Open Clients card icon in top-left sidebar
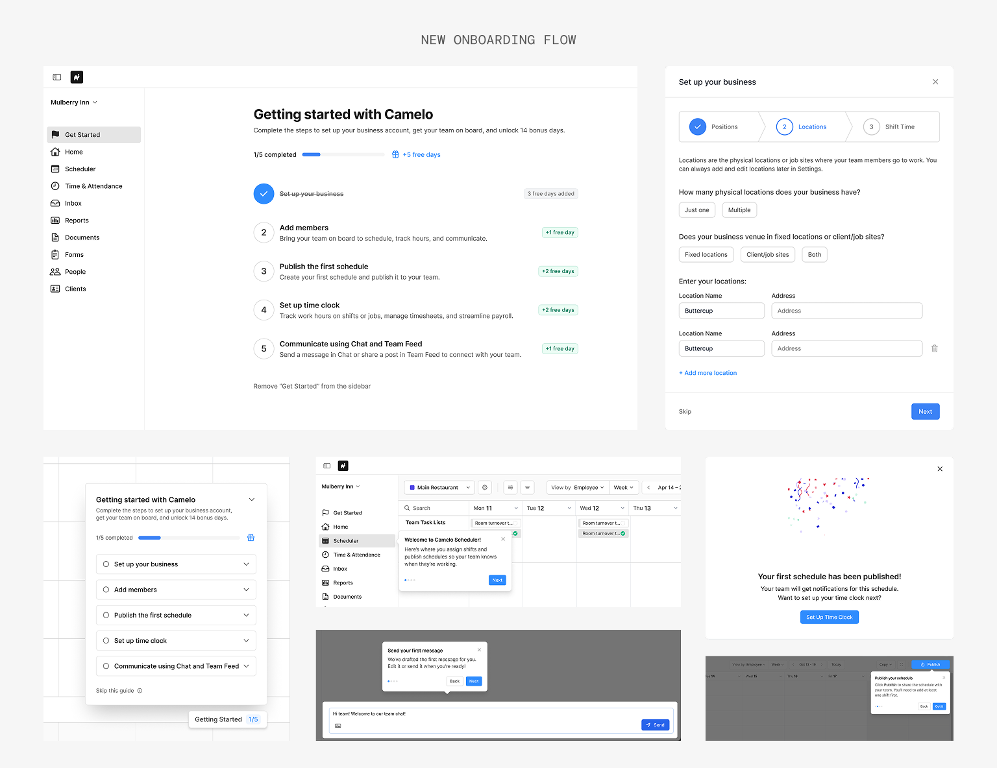The image size is (997, 768). click(x=55, y=289)
